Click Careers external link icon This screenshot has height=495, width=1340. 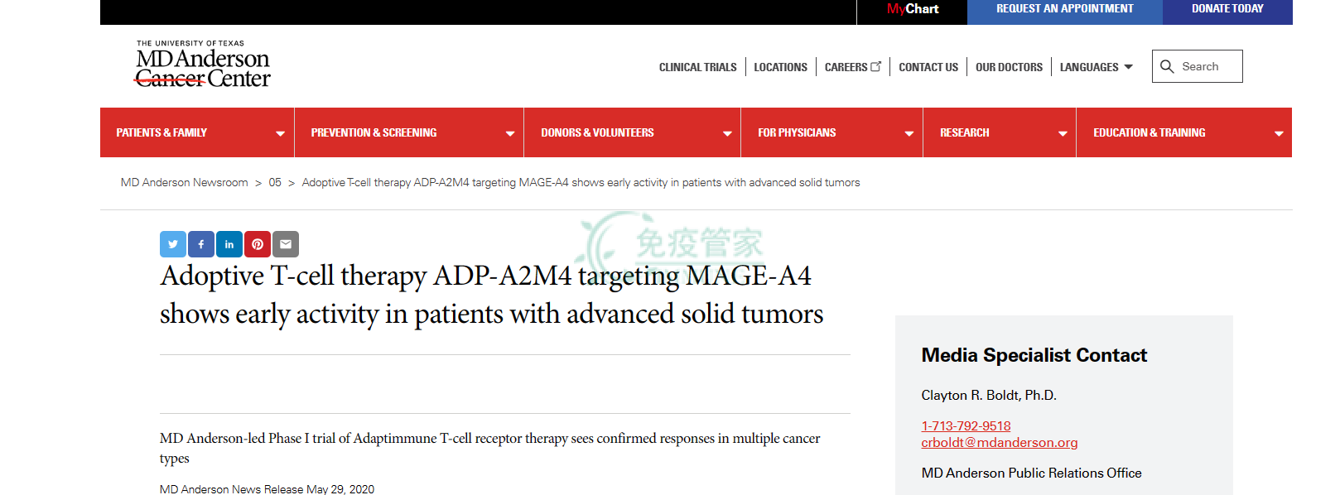[876, 66]
